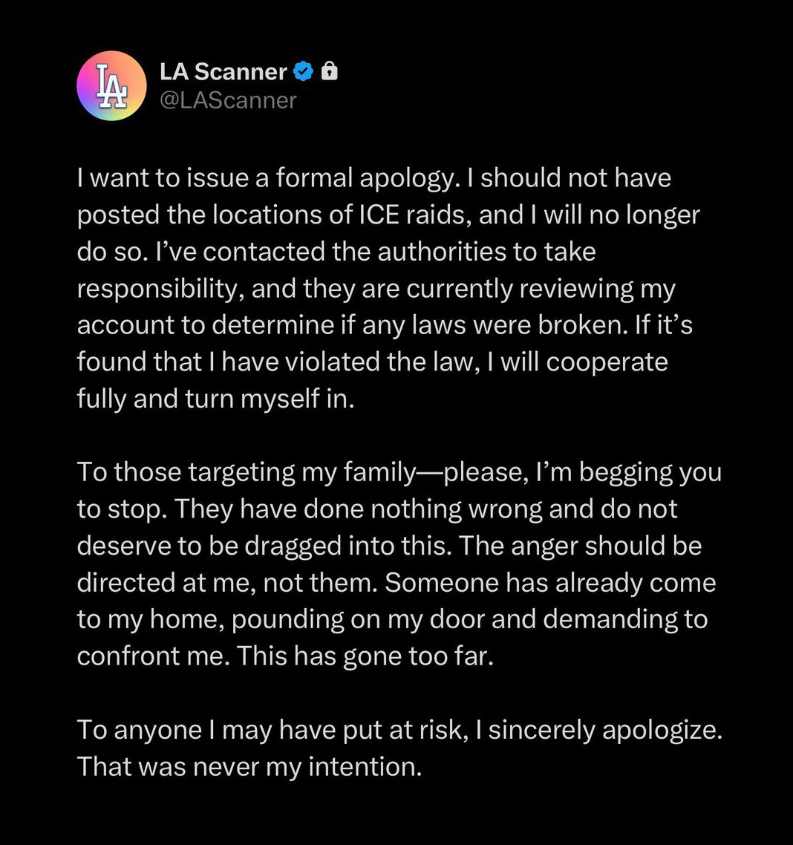Click the line "do so. I've contacted the authorities"
This screenshot has height=845, width=793.
[336, 252]
